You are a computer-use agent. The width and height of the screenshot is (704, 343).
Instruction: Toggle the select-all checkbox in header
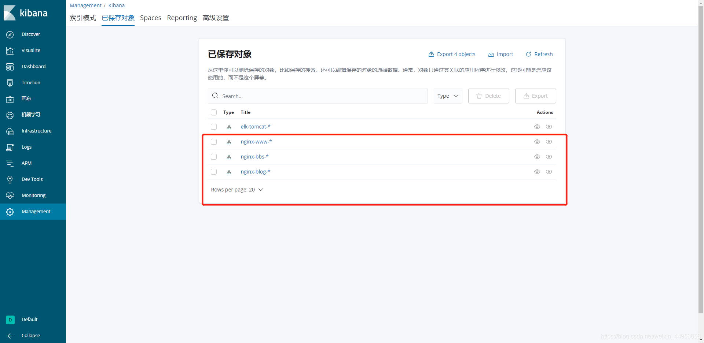coord(214,112)
